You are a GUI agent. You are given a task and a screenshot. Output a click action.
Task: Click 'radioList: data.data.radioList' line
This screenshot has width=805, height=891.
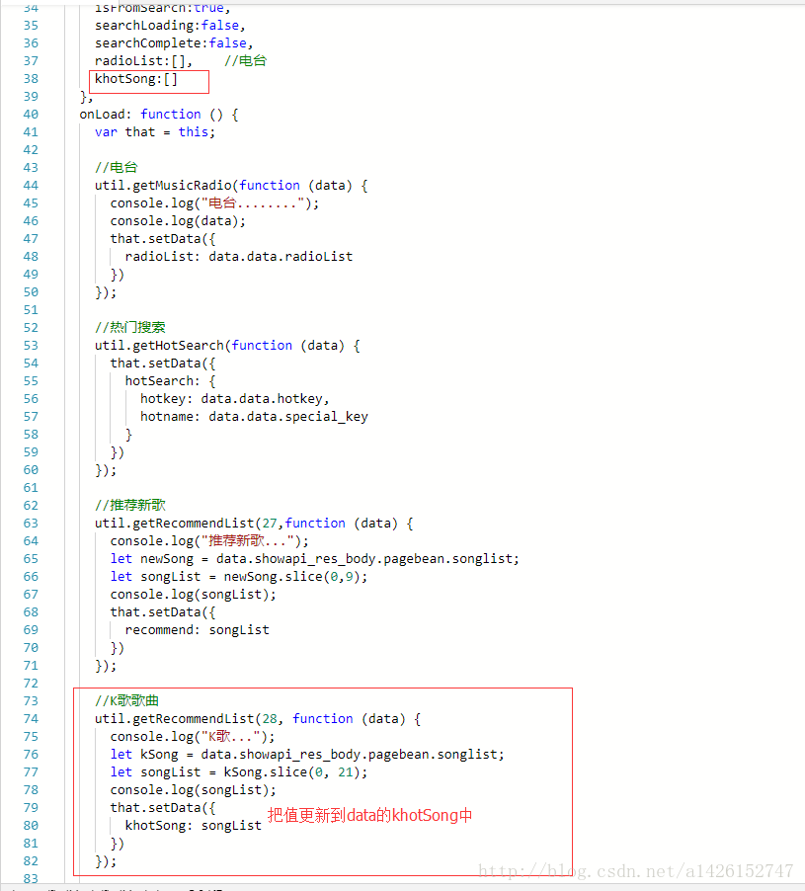pyautogui.click(x=239, y=257)
